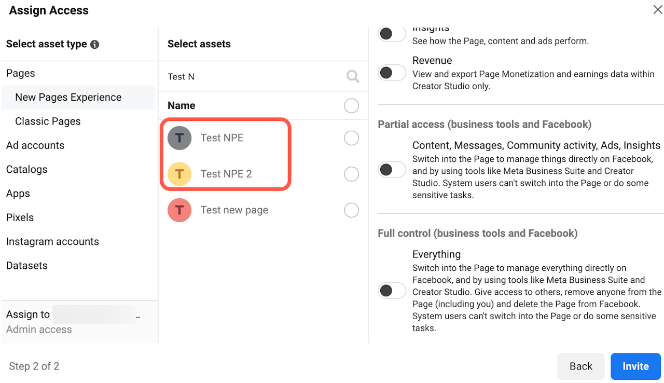The image size is (664, 383).
Task: Click the info icon beside Select asset type
Action: coord(94,45)
